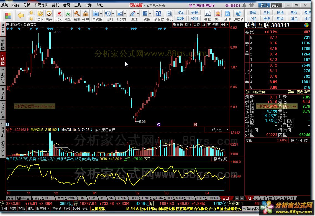The width and height of the screenshot is (315, 216).
Task: Click the 指标说明 button
Action: click(x=220, y=159)
